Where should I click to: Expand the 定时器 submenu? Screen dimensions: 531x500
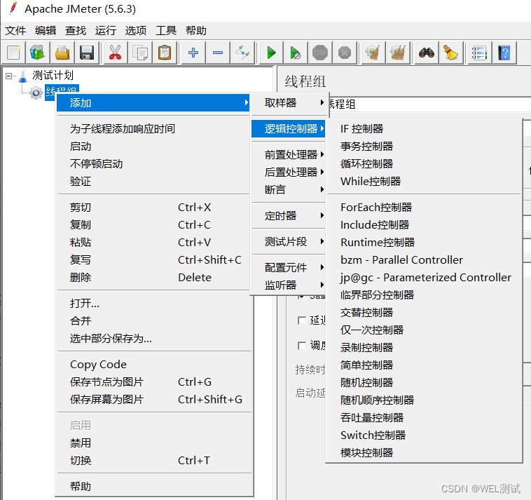289,215
